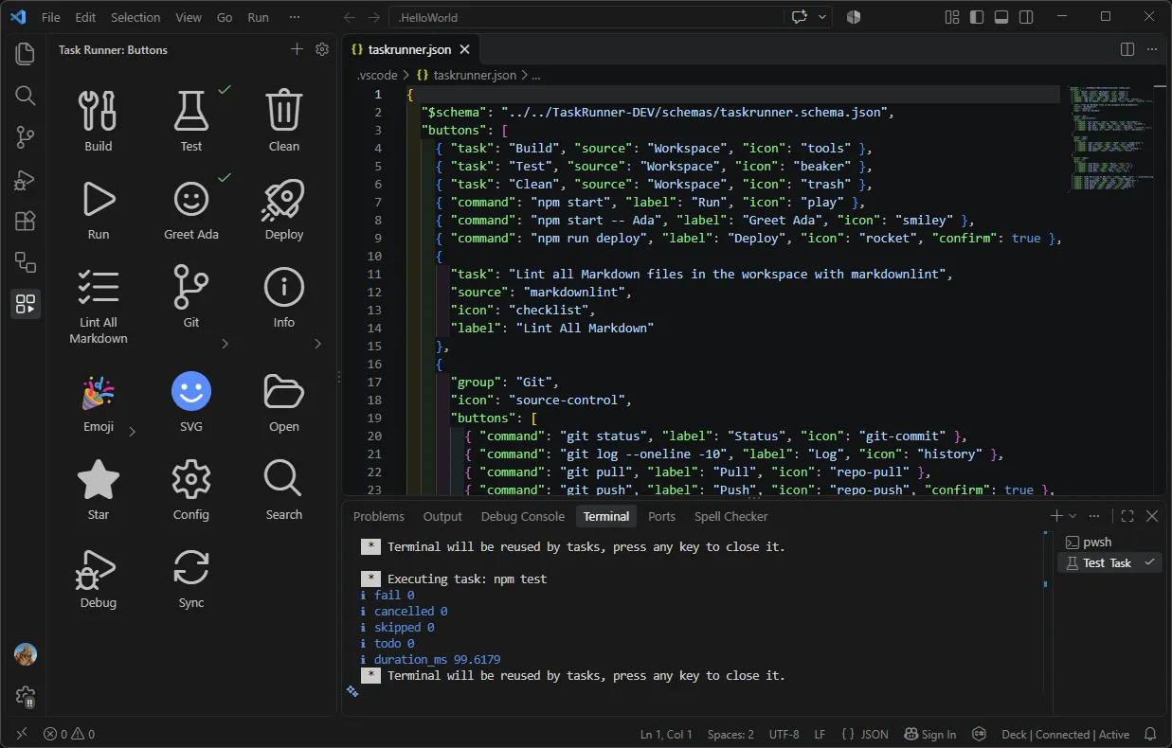Maximize the terminal panel size
This screenshot has width=1172, height=748.
point(1127,516)
